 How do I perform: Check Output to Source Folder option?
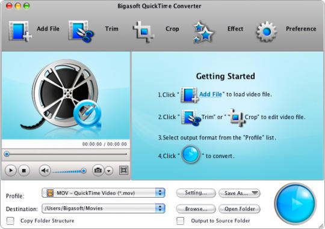[181, 221]
